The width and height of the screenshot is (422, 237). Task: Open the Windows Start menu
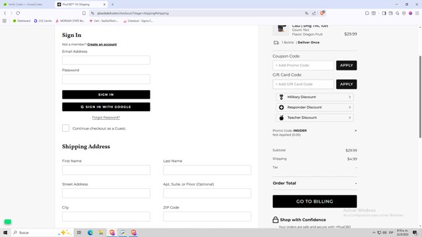[x=5, y=232]
